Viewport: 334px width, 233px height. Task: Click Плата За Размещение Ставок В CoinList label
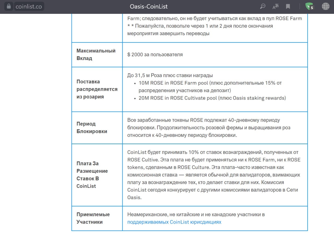(92, 175)
